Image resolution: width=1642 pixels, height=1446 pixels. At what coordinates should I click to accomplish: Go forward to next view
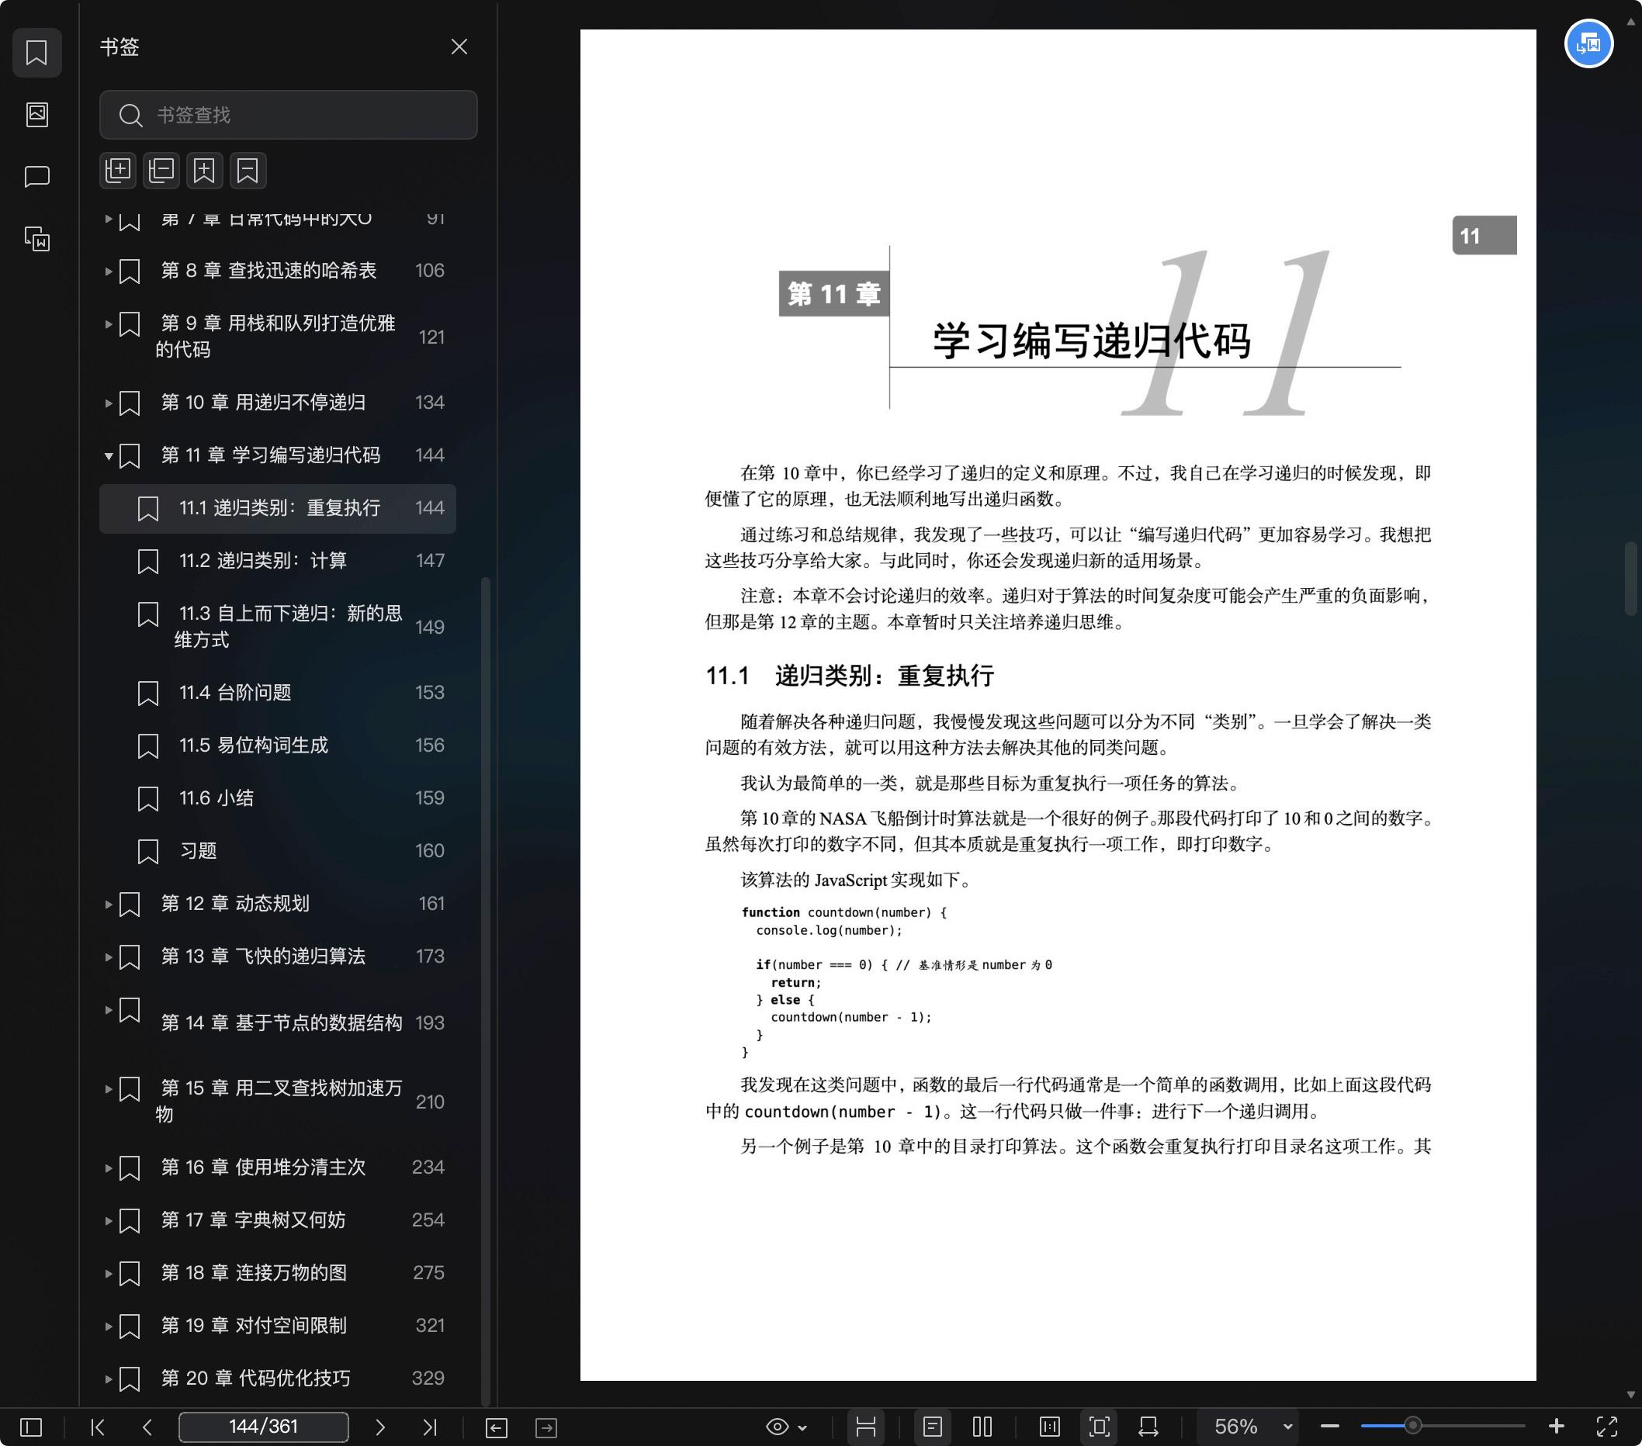tap(546, 1427)
